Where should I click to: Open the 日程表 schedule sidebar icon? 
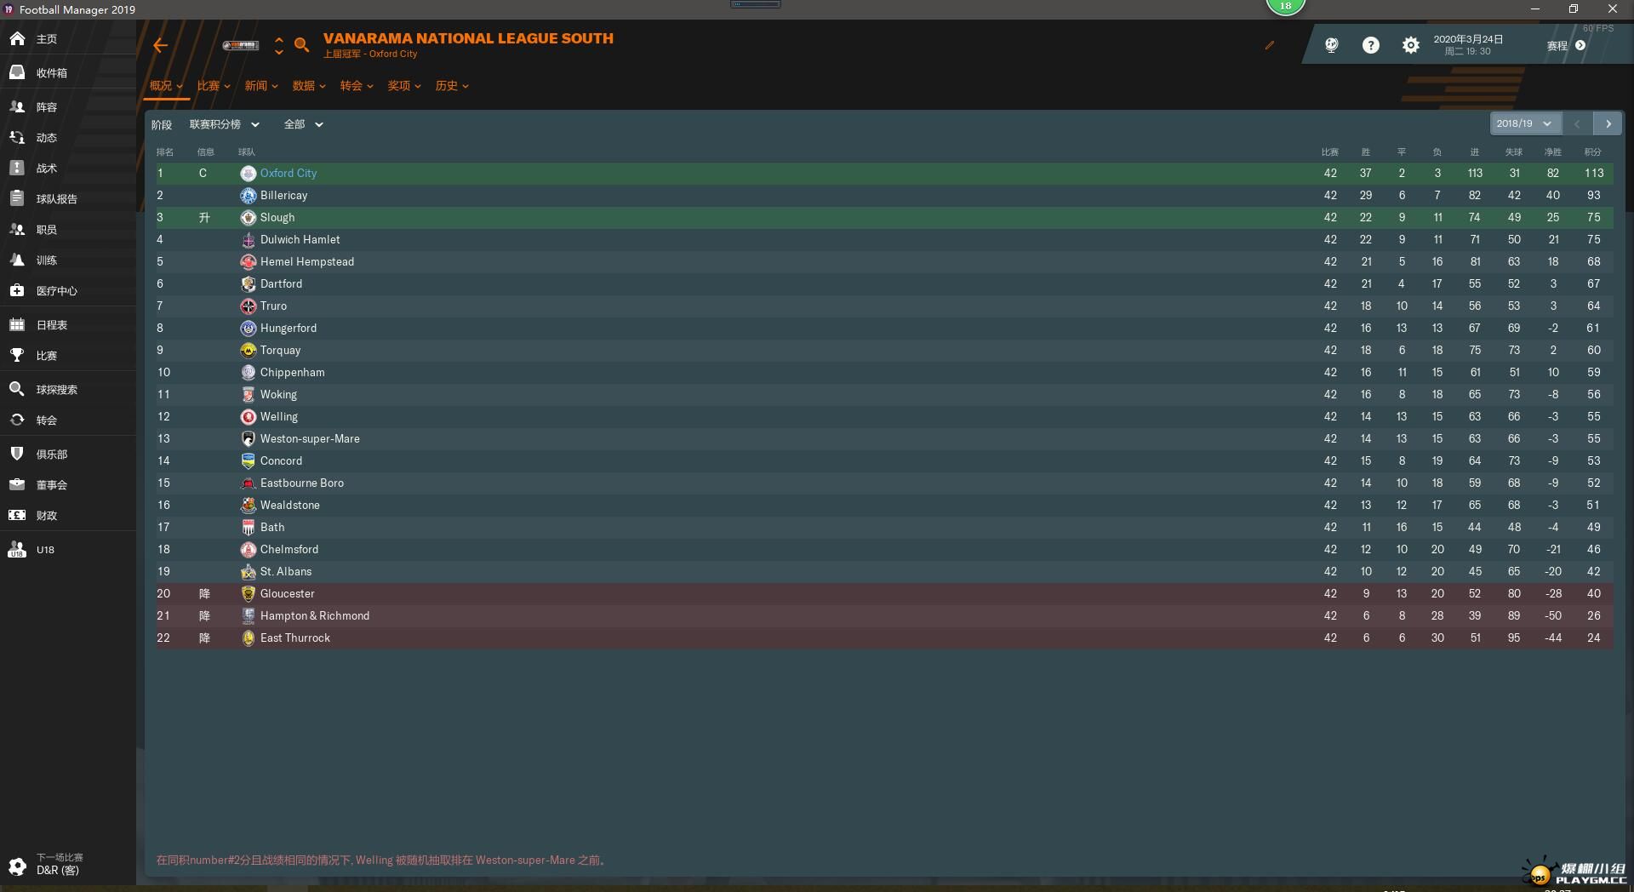pyautogui.click(x=17, y=325)
